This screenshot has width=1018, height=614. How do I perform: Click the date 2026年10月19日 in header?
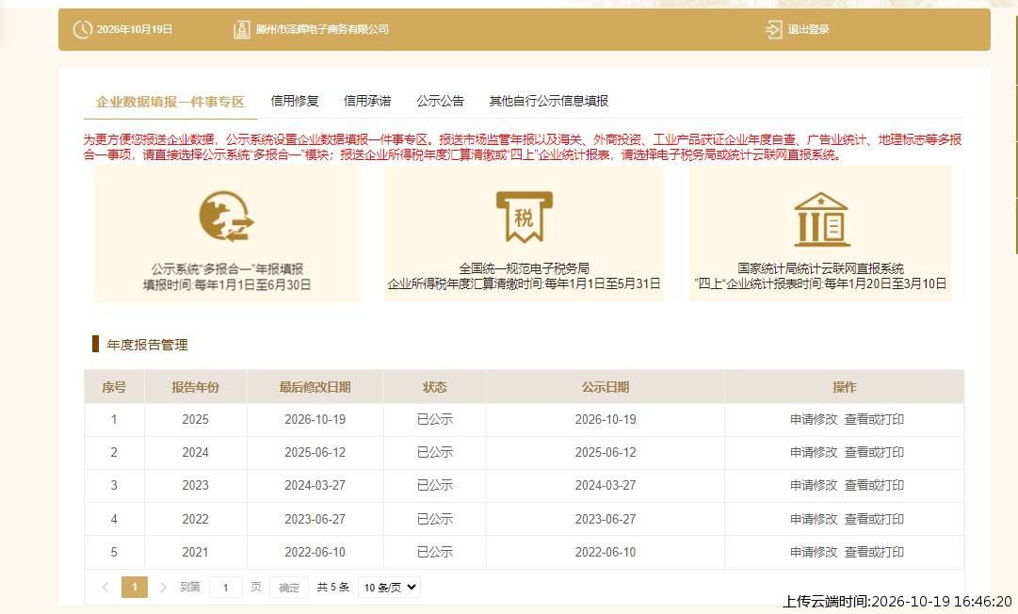(x=135, y=29)
